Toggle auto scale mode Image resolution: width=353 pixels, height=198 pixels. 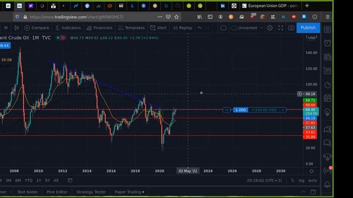click(313, 180)
